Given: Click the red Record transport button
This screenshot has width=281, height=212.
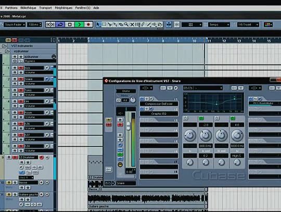Looking at the screenshot, I should click(x=88, y=24).
